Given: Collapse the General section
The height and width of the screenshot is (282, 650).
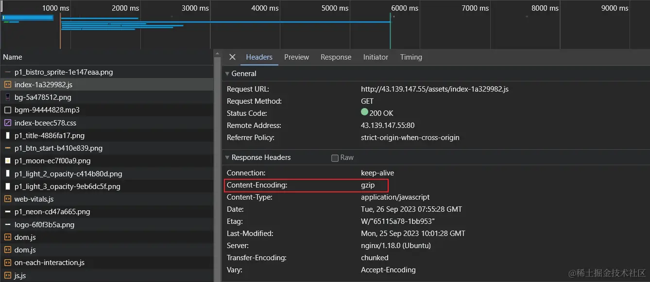Looking at the screenshot, I should point(226,74).
